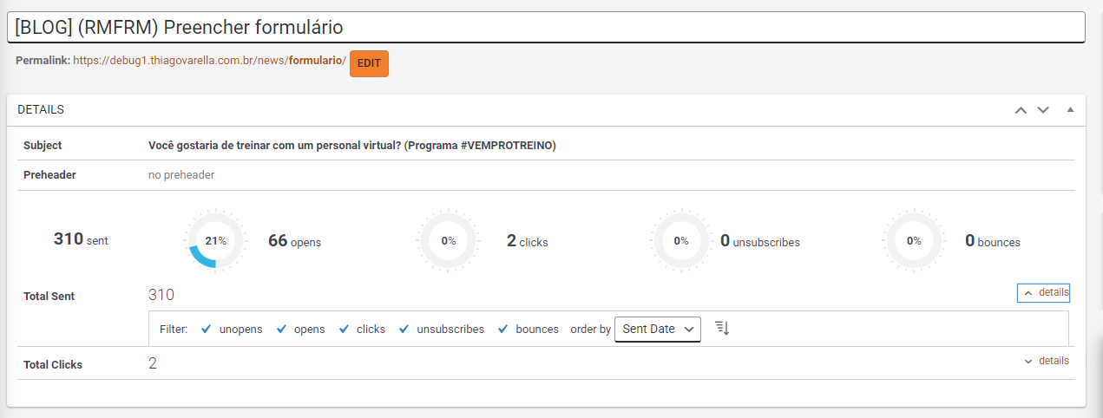Toggle the bounces filter checkbox

[x=503, y=330]
